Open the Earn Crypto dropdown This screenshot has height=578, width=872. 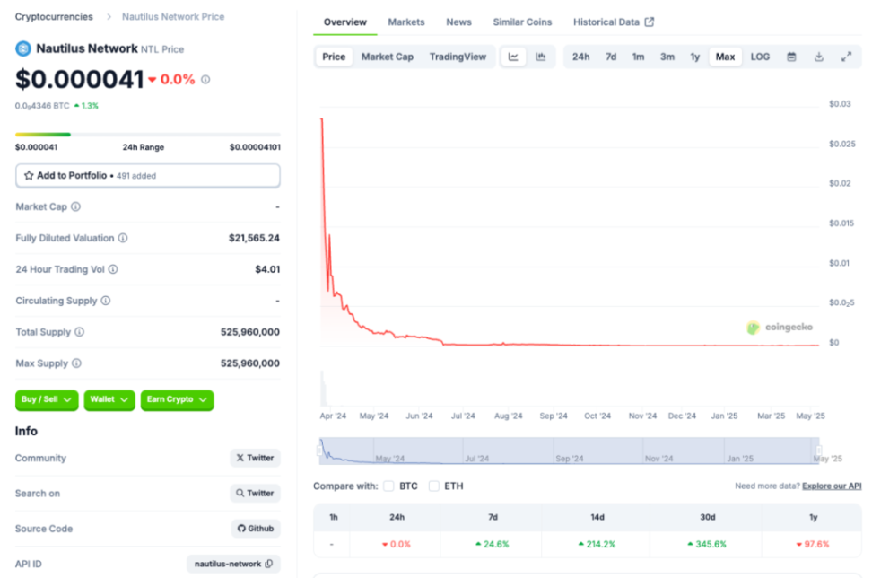point(177,399)
